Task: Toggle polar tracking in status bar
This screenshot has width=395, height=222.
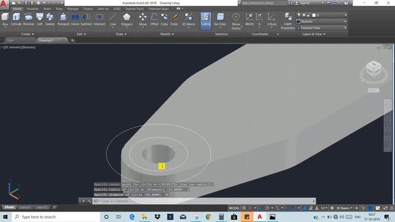Action: coord(267,208)
